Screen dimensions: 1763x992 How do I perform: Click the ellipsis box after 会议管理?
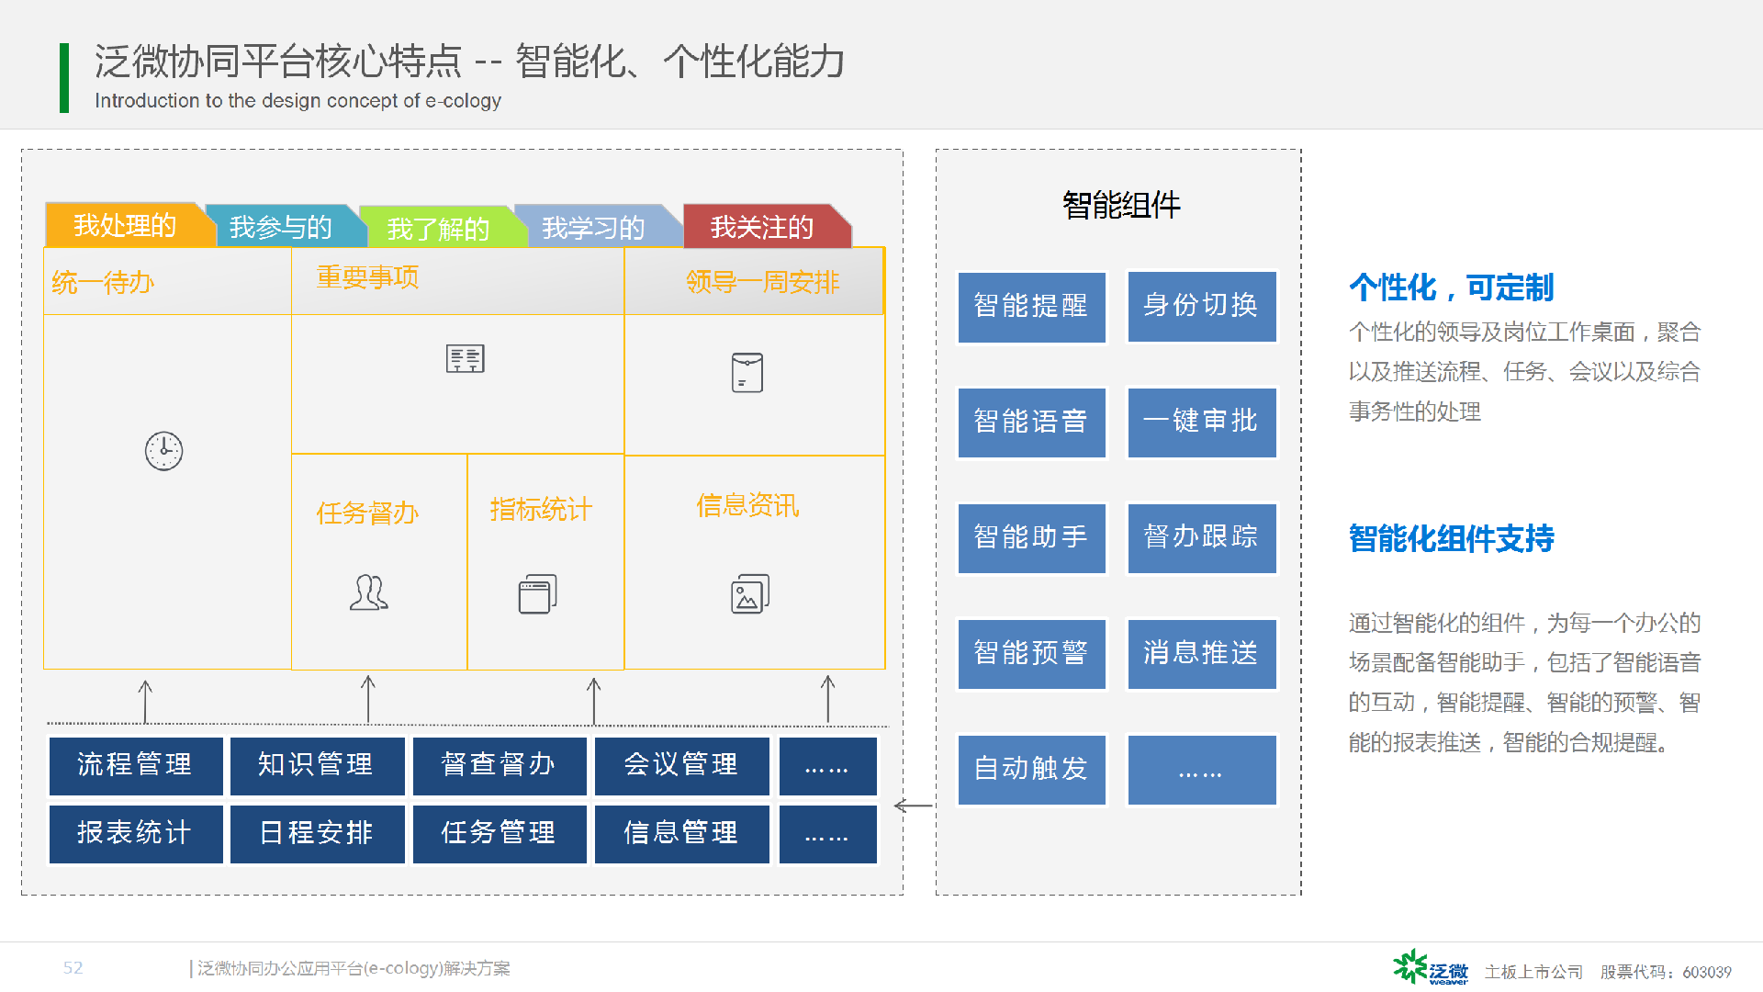click(x=827, y=766)
